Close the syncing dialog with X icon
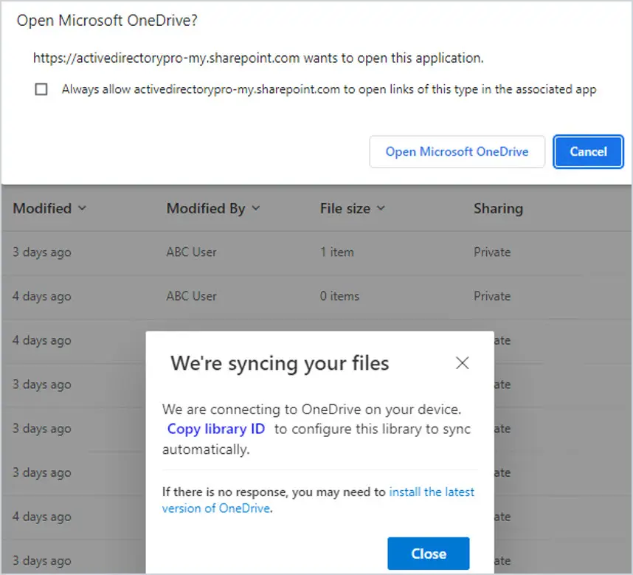633x575 pixels. point(463,362)
